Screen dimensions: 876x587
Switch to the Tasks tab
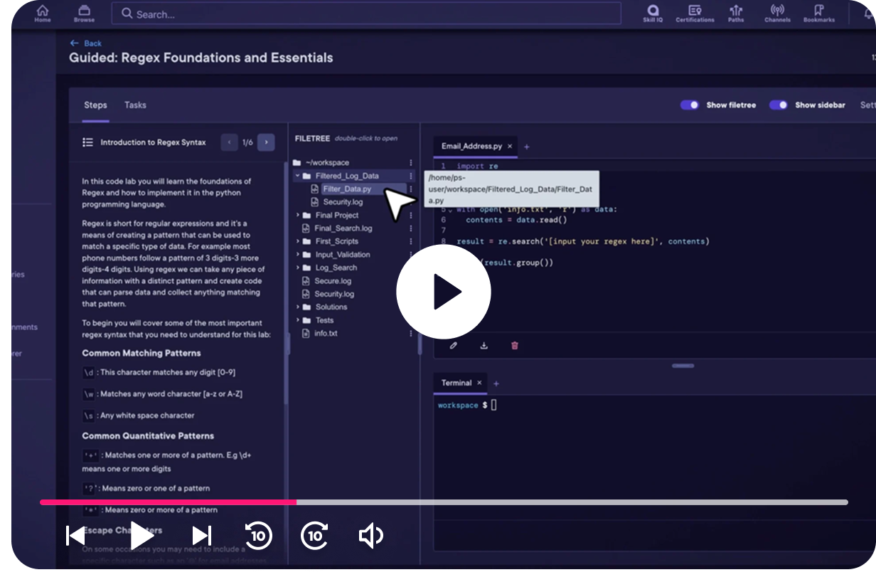[135, 105]
